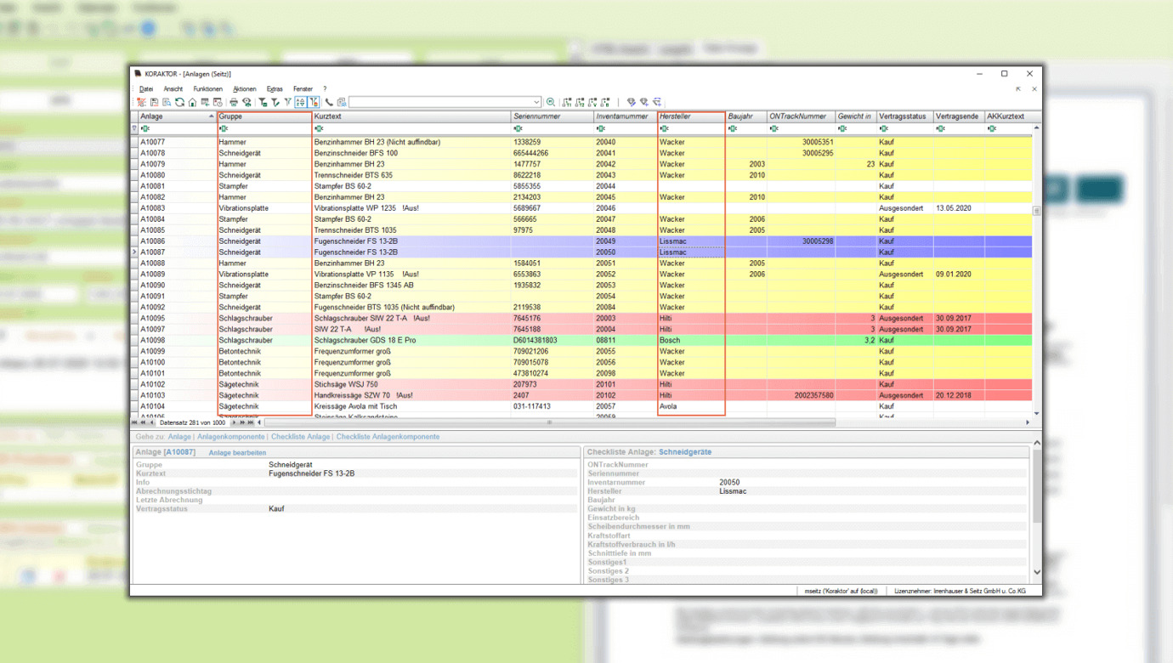1173x663 pixels.
Task: Toggle the highlighted sort order toolbar button
Action: click(300, 102)
